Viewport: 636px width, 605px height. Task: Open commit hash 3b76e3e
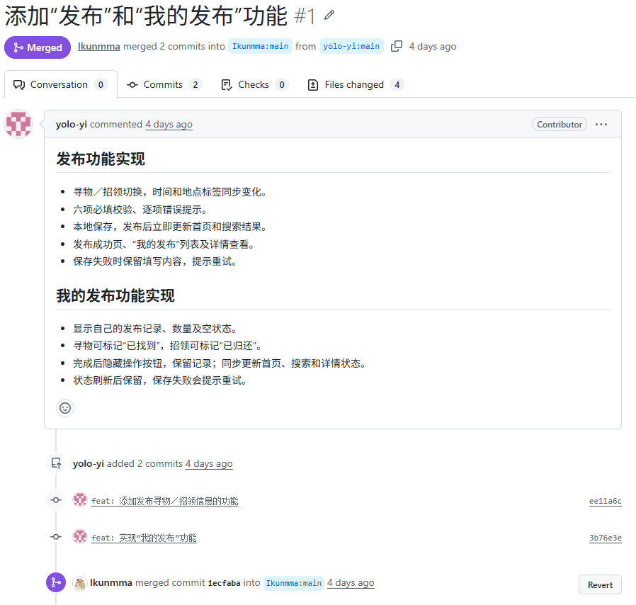(x=605, y=538)
